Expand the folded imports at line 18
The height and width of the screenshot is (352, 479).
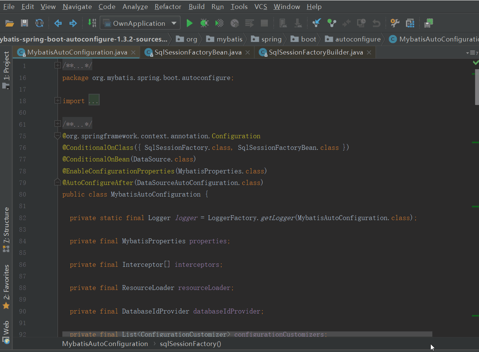[58, 101]
